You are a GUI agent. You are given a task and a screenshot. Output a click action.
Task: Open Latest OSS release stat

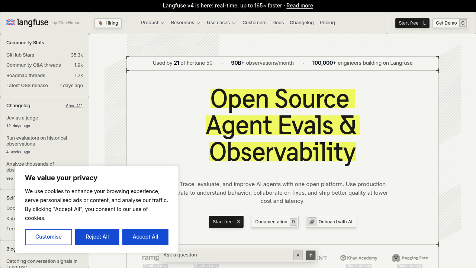pos(45,86)
